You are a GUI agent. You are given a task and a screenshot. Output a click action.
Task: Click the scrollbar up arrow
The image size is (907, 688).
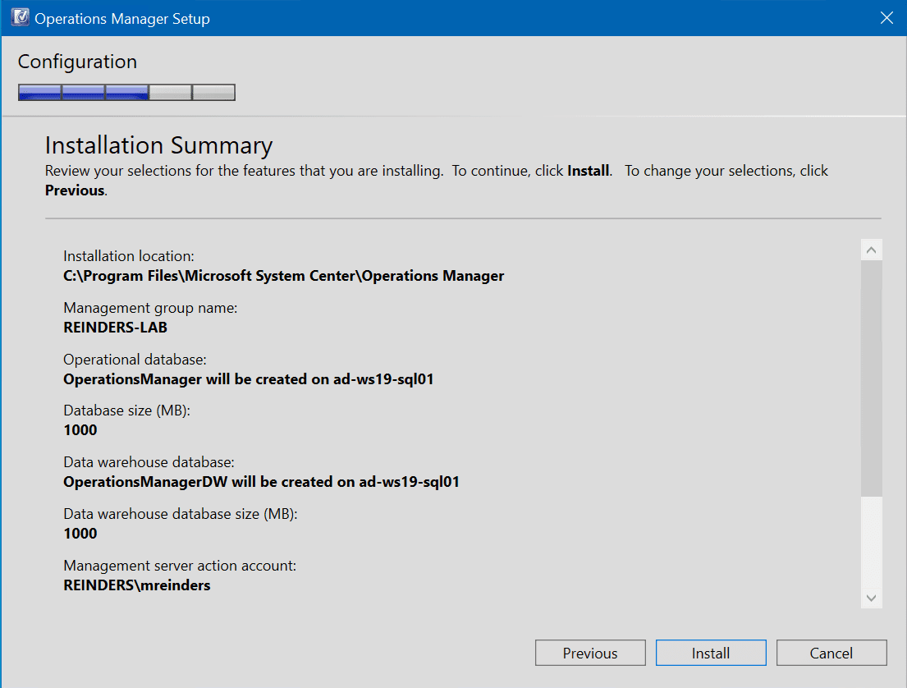click(872, 248)
